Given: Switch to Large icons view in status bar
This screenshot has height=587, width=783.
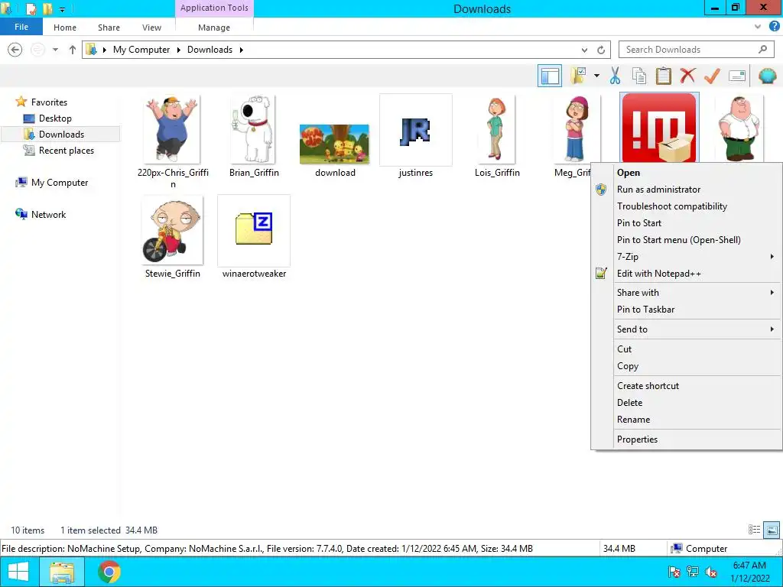Looking at the screenshot, I should pyautogui.click(x=772, y=530).
